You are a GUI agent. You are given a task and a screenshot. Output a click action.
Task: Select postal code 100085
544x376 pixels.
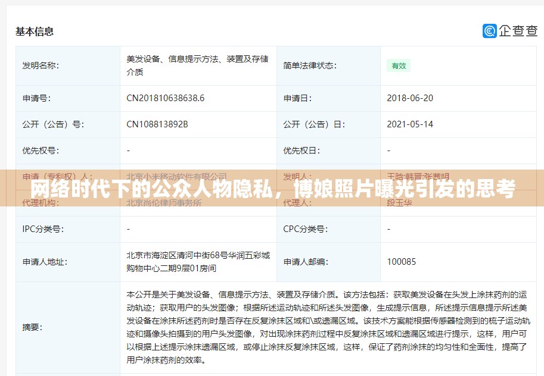click(402, 262)
